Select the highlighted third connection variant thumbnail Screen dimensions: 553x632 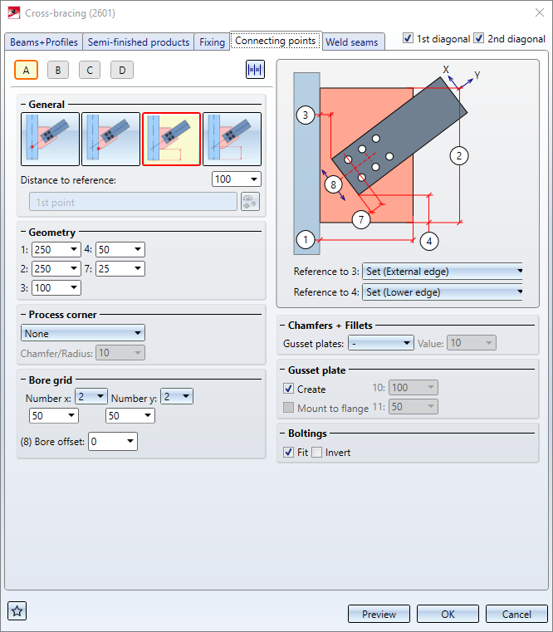click(171, 139)
